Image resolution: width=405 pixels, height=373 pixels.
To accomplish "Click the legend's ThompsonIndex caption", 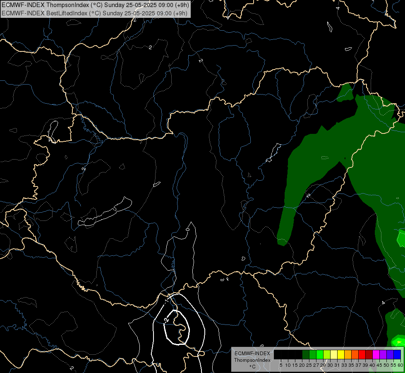I will tap(252, 360).
